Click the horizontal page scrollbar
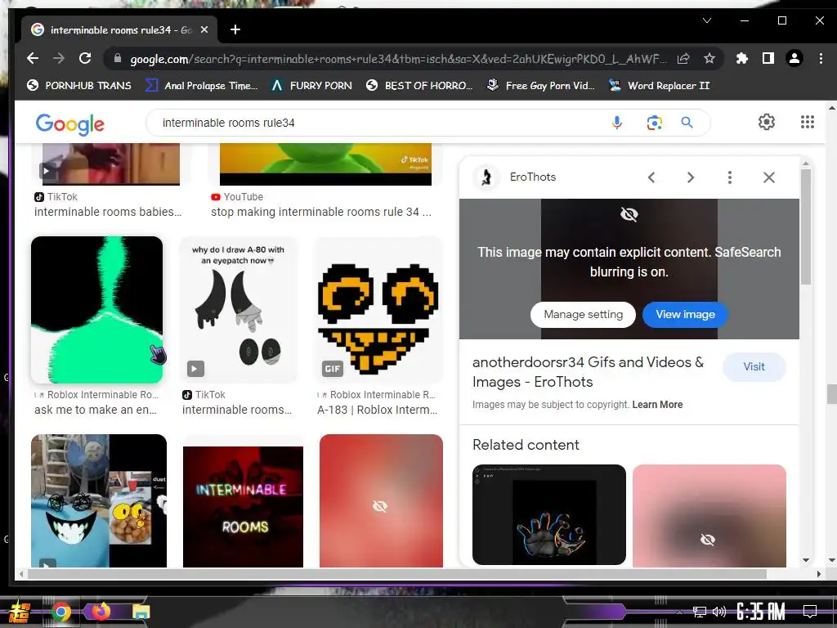The height and width of the screenshot is (628, 837). [x=397, y=574]
